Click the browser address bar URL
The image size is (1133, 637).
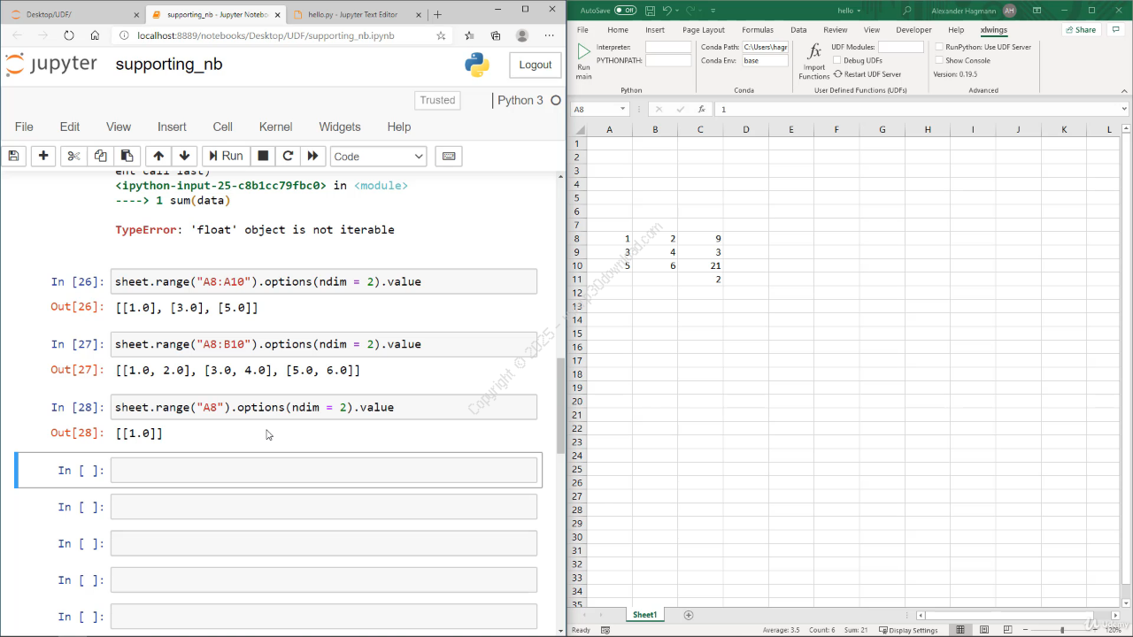[x=266, y=35]
